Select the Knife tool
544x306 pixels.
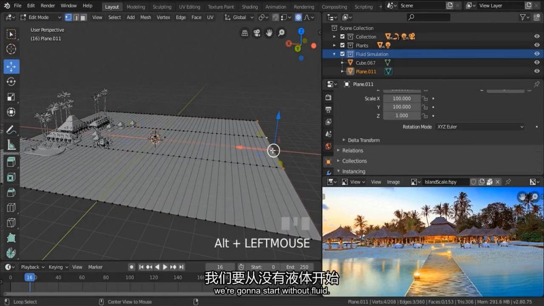coord(11,223)
